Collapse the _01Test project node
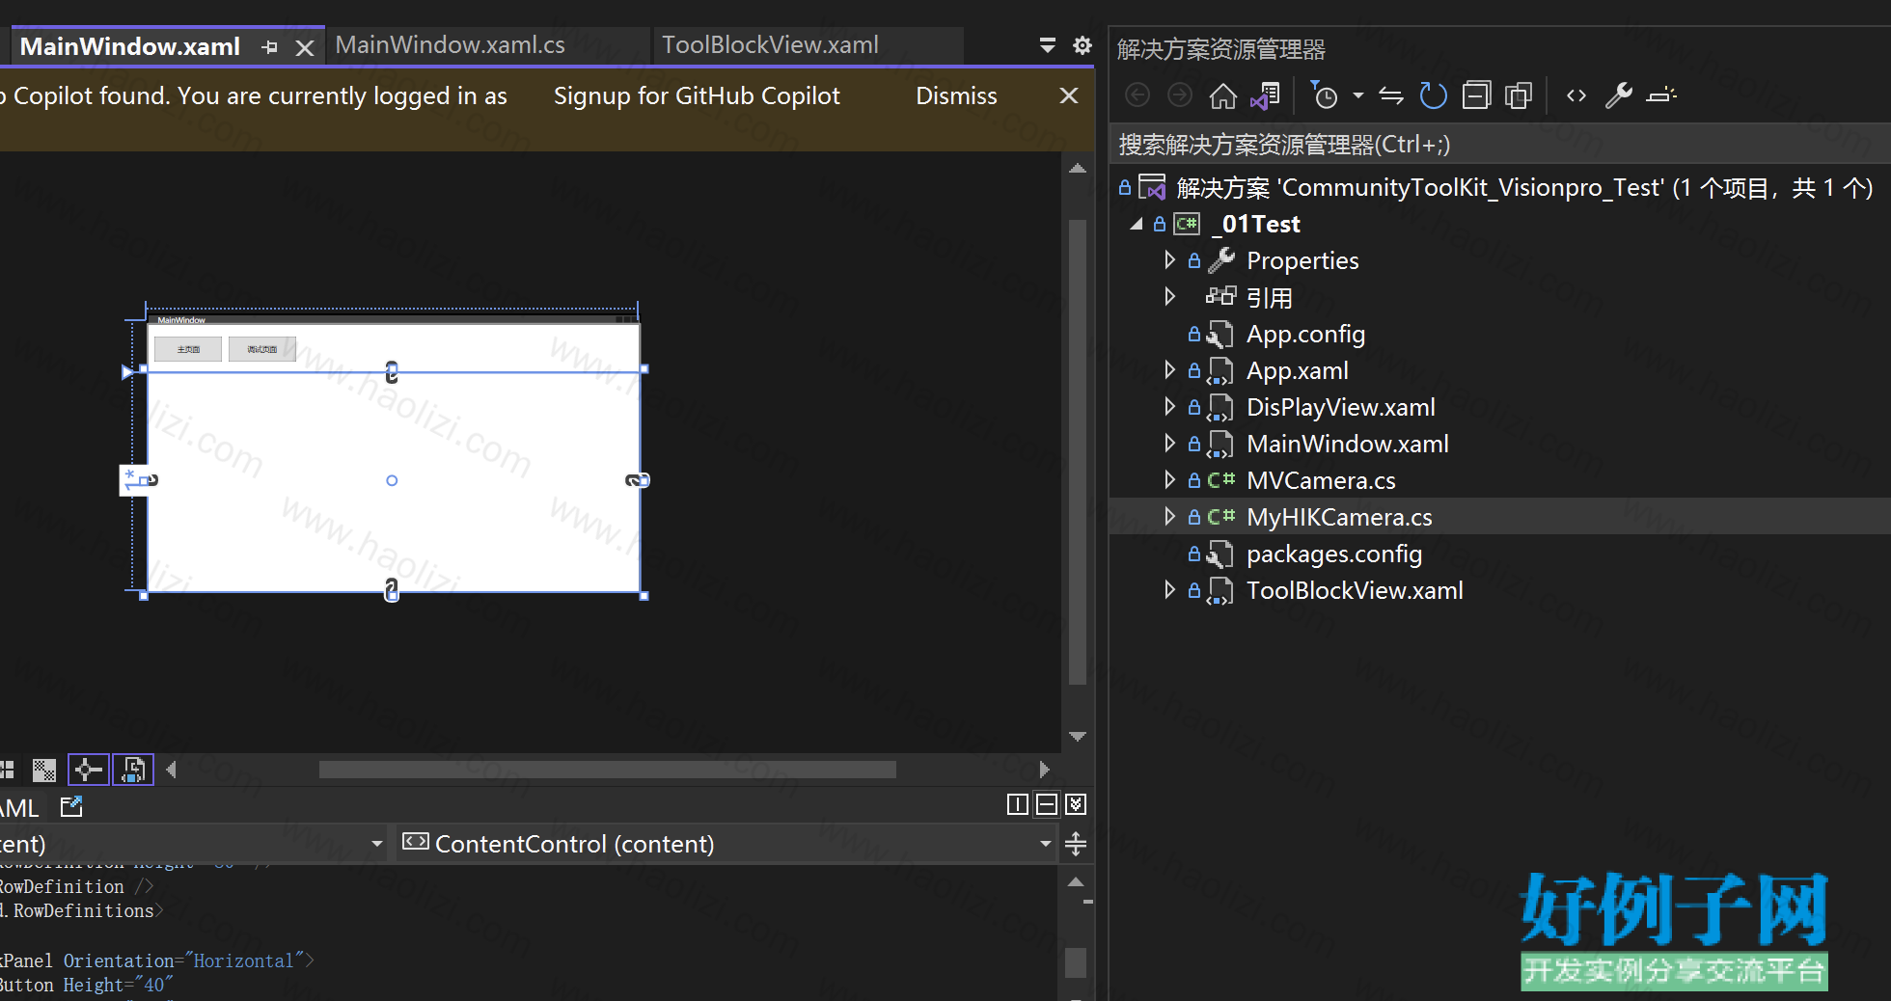1891x1001 pixels. (x=1137, y=224)
